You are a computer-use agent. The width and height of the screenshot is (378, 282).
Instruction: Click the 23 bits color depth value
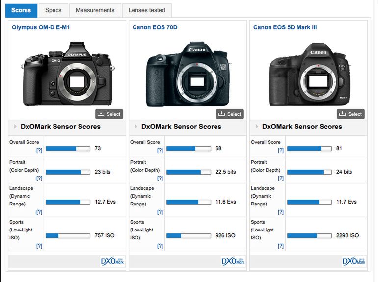pos(103,172)
